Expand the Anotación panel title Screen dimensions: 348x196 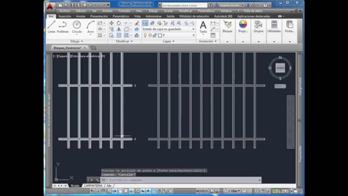[208, 41]
